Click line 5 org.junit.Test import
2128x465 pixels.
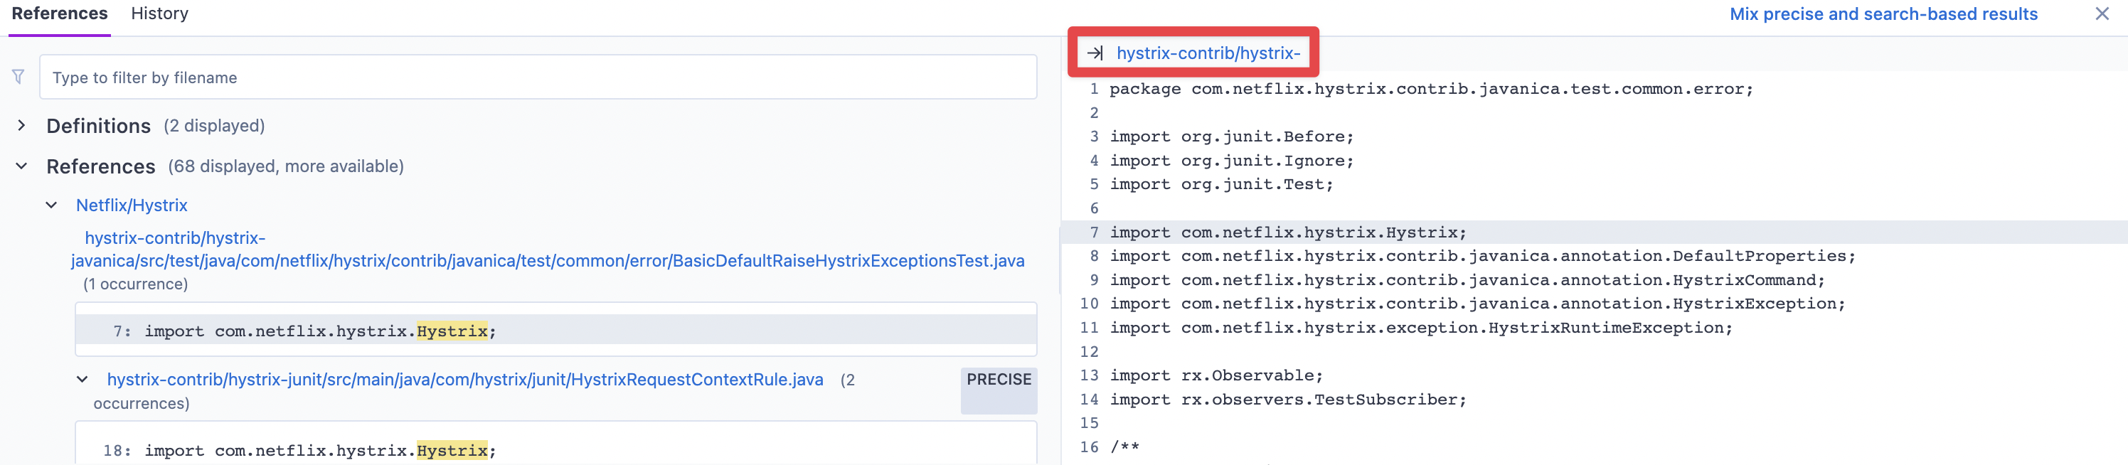point(1221,184)
